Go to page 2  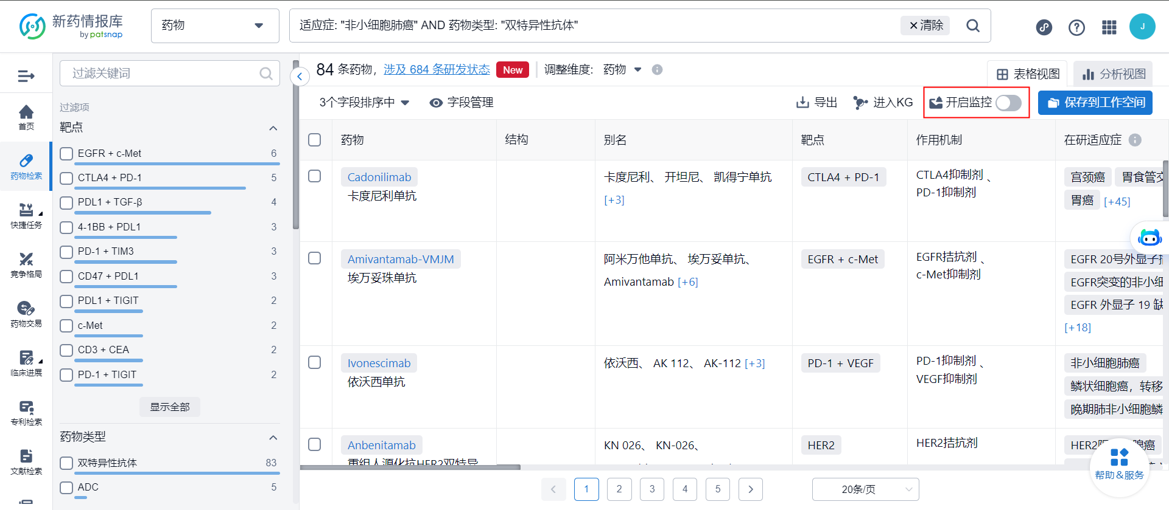[x=619, y=489]
